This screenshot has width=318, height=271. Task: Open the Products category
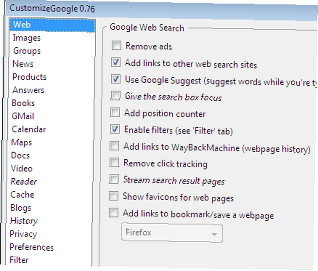tap(29, 77)
